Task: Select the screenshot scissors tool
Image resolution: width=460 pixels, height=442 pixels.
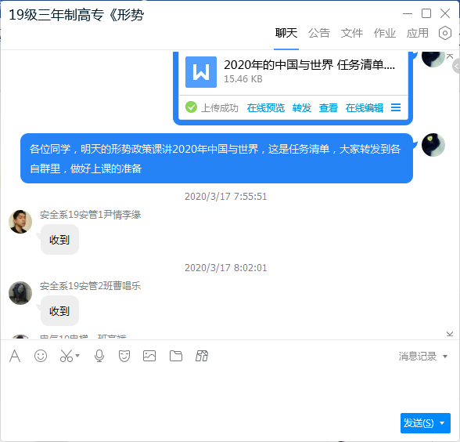Action: pyautogui.click(x=66, y=356)
